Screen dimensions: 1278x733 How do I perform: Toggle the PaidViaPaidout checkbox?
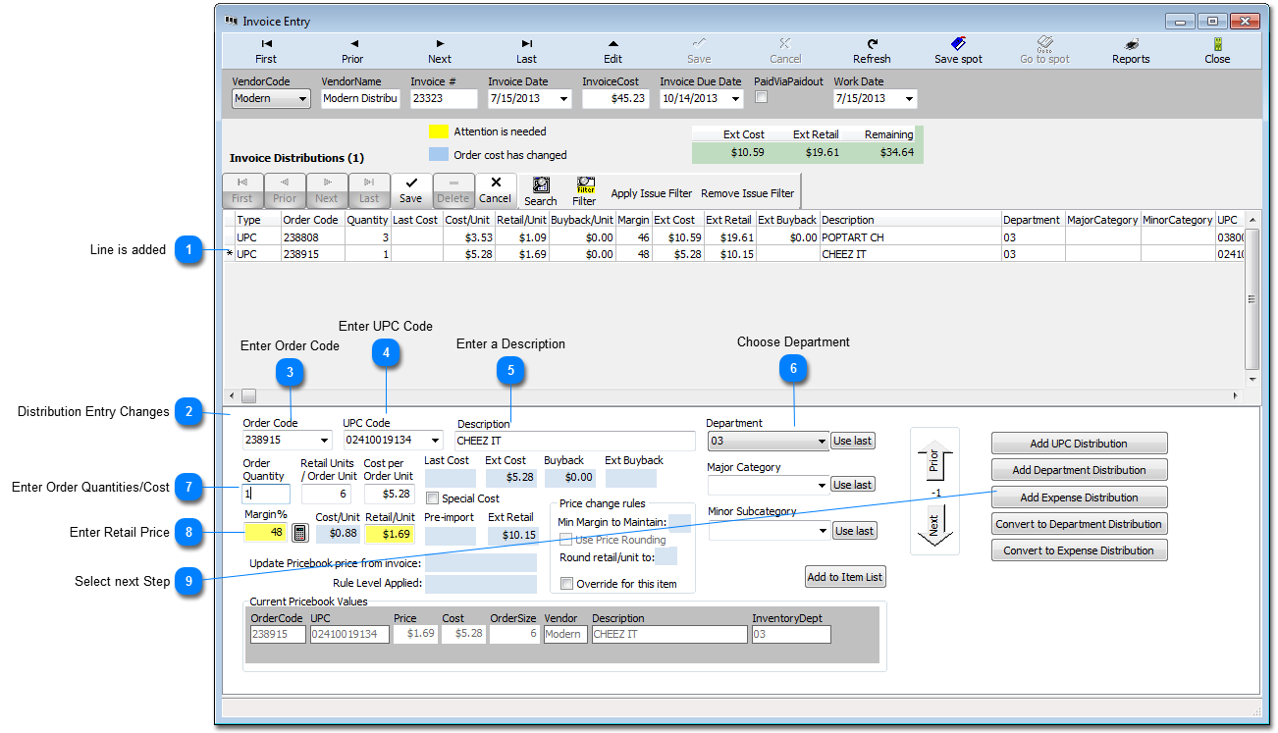(761, 97)
